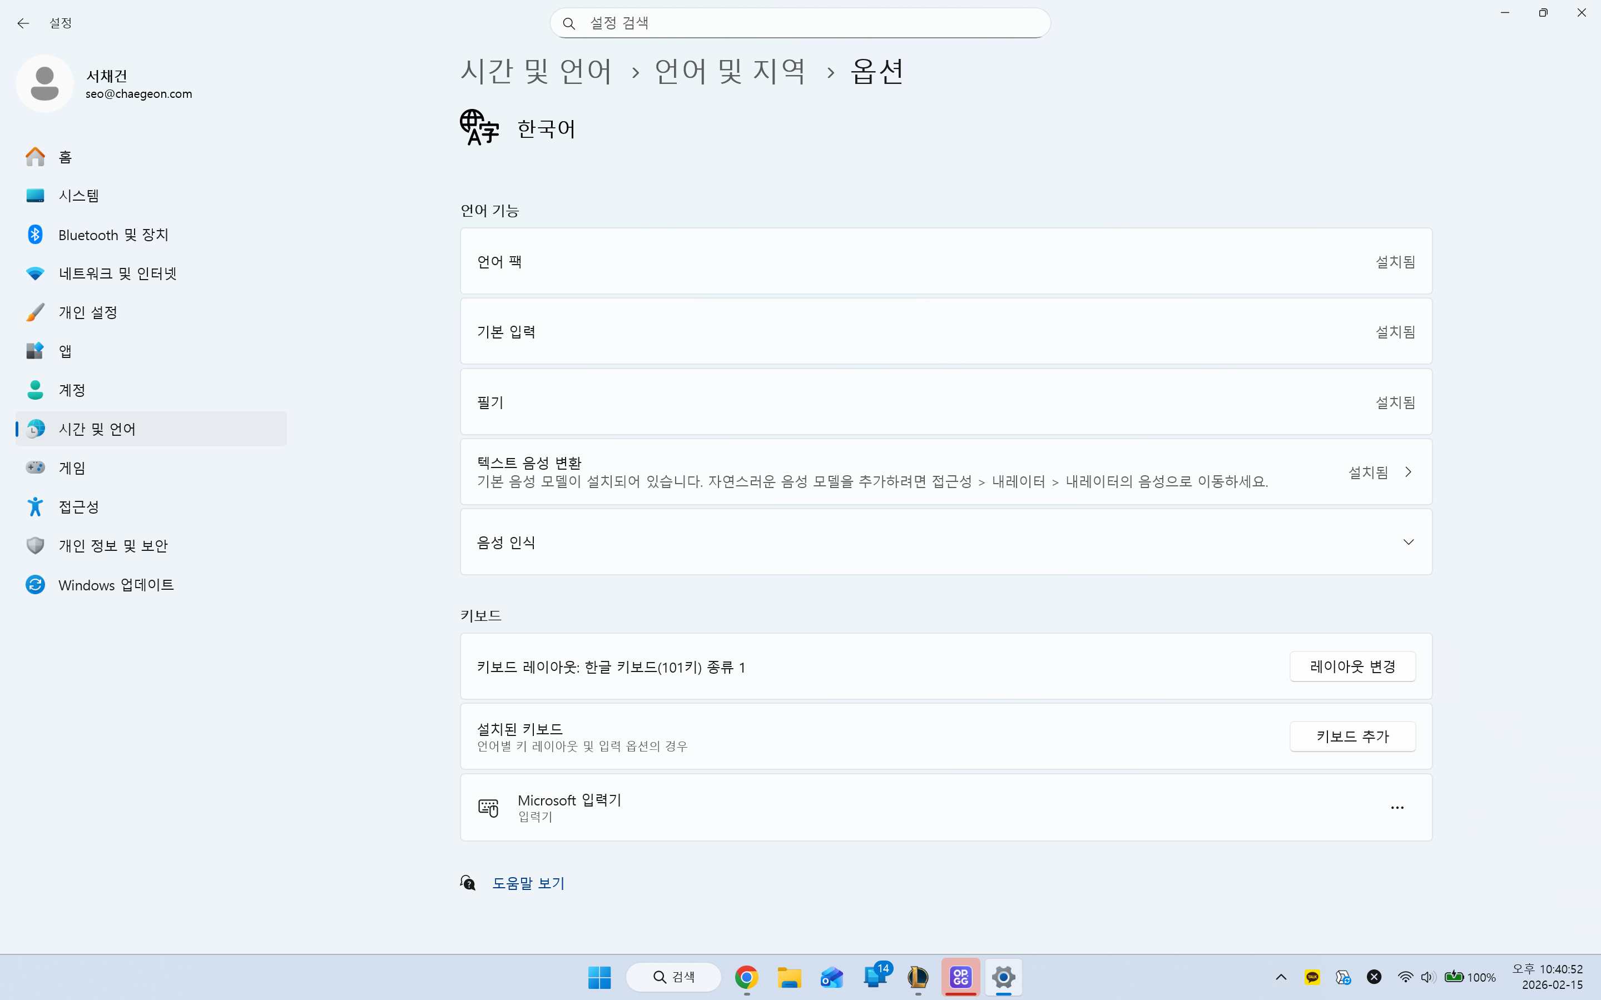Click the 설정 검색 search field

(799, 22)
